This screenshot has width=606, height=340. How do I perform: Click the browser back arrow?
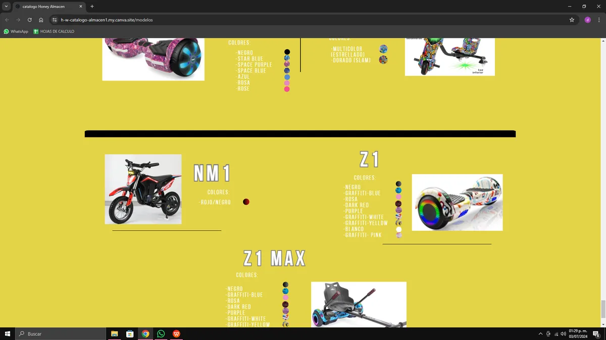pos(7,20)
